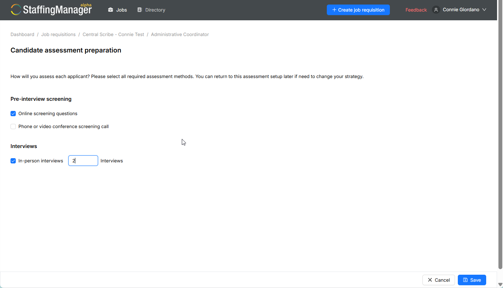Open Central Scribe - Connie Test breadcrumb
Image resolution: width=503 pixels, height=288 pixels.
113,34
